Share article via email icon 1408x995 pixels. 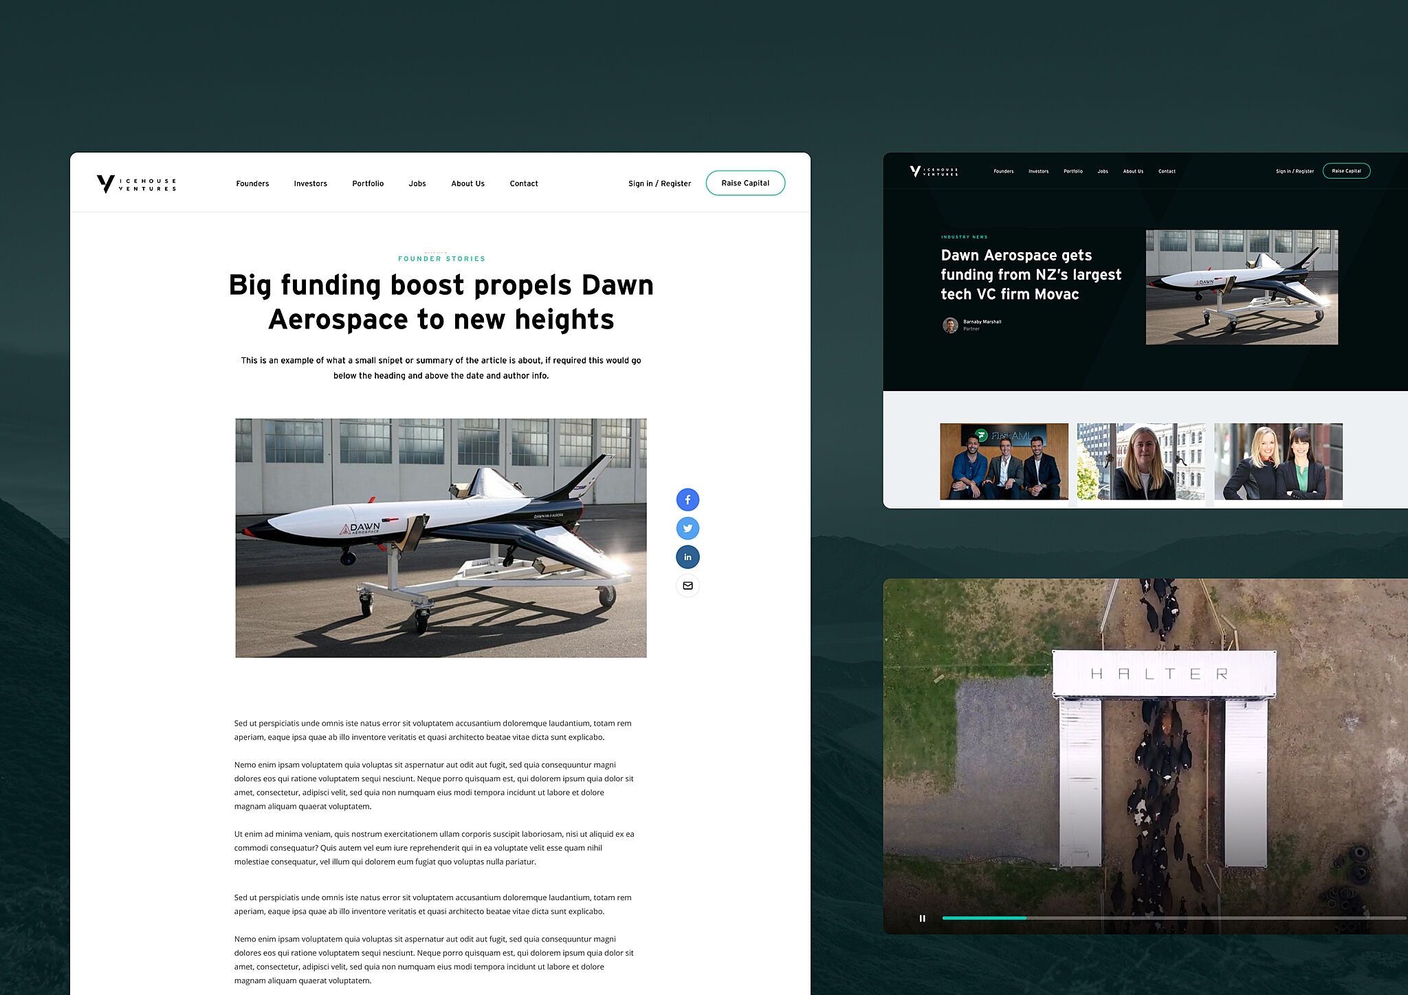click(x=687, y=585)
